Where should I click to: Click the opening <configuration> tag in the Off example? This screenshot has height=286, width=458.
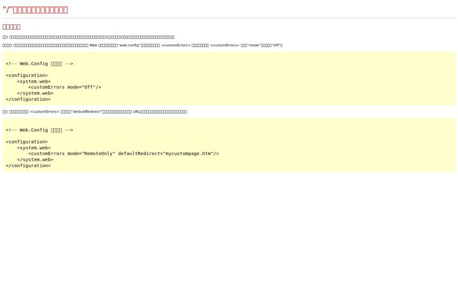pyautogui.click(x=27, y=75)
